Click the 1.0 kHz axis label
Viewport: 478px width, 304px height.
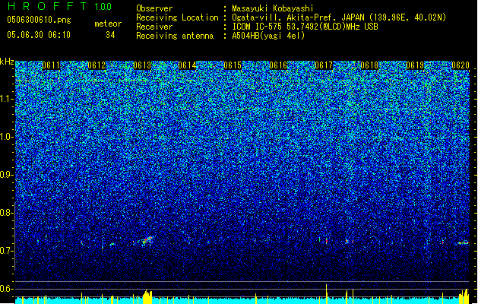click(6, 137)
